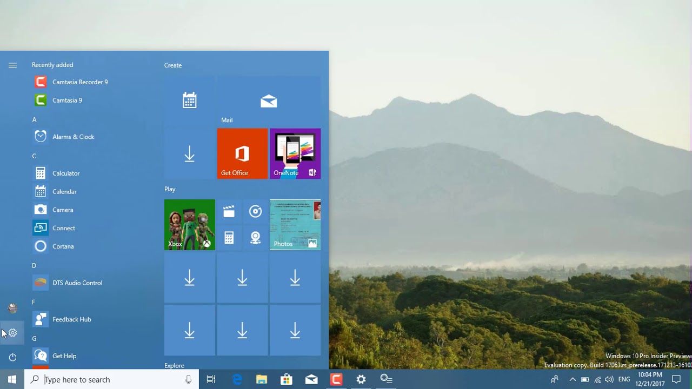Open the Mail tile
The width and height of the screenshot is (692, 389).
click(x=269, y=100)
